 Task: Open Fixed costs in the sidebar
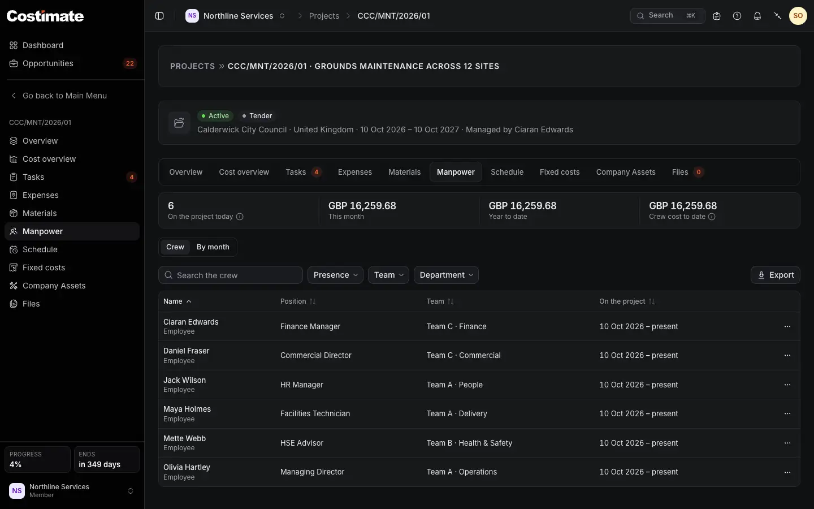[72, 268]
